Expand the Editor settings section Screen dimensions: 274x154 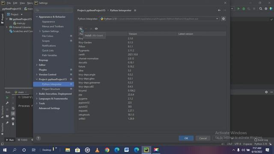37,65
